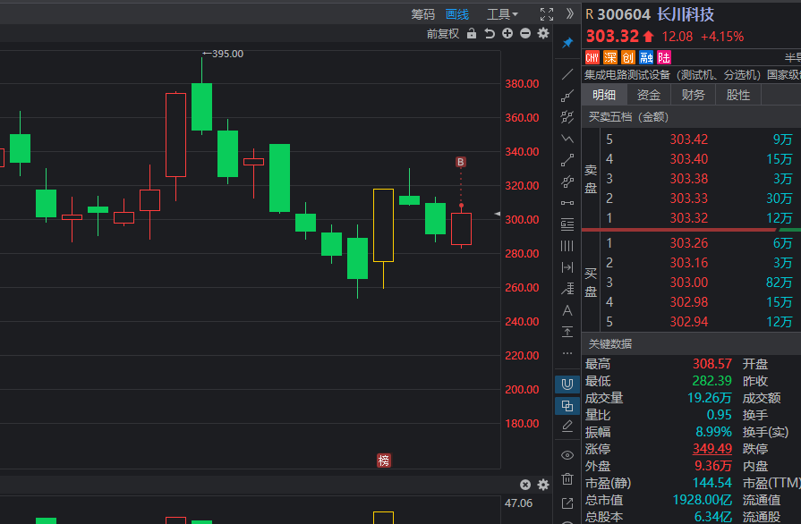Click the 集成电路测试设备 description link
The width and height of the screenshot is (801, 524).
click(627, 75)
